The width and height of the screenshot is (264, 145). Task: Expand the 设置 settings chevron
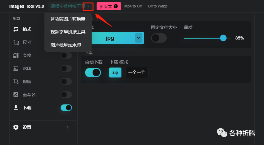[68, 127]
